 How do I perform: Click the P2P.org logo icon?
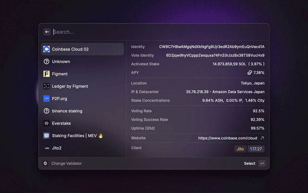pyautogui.click(x=47, y=98)
